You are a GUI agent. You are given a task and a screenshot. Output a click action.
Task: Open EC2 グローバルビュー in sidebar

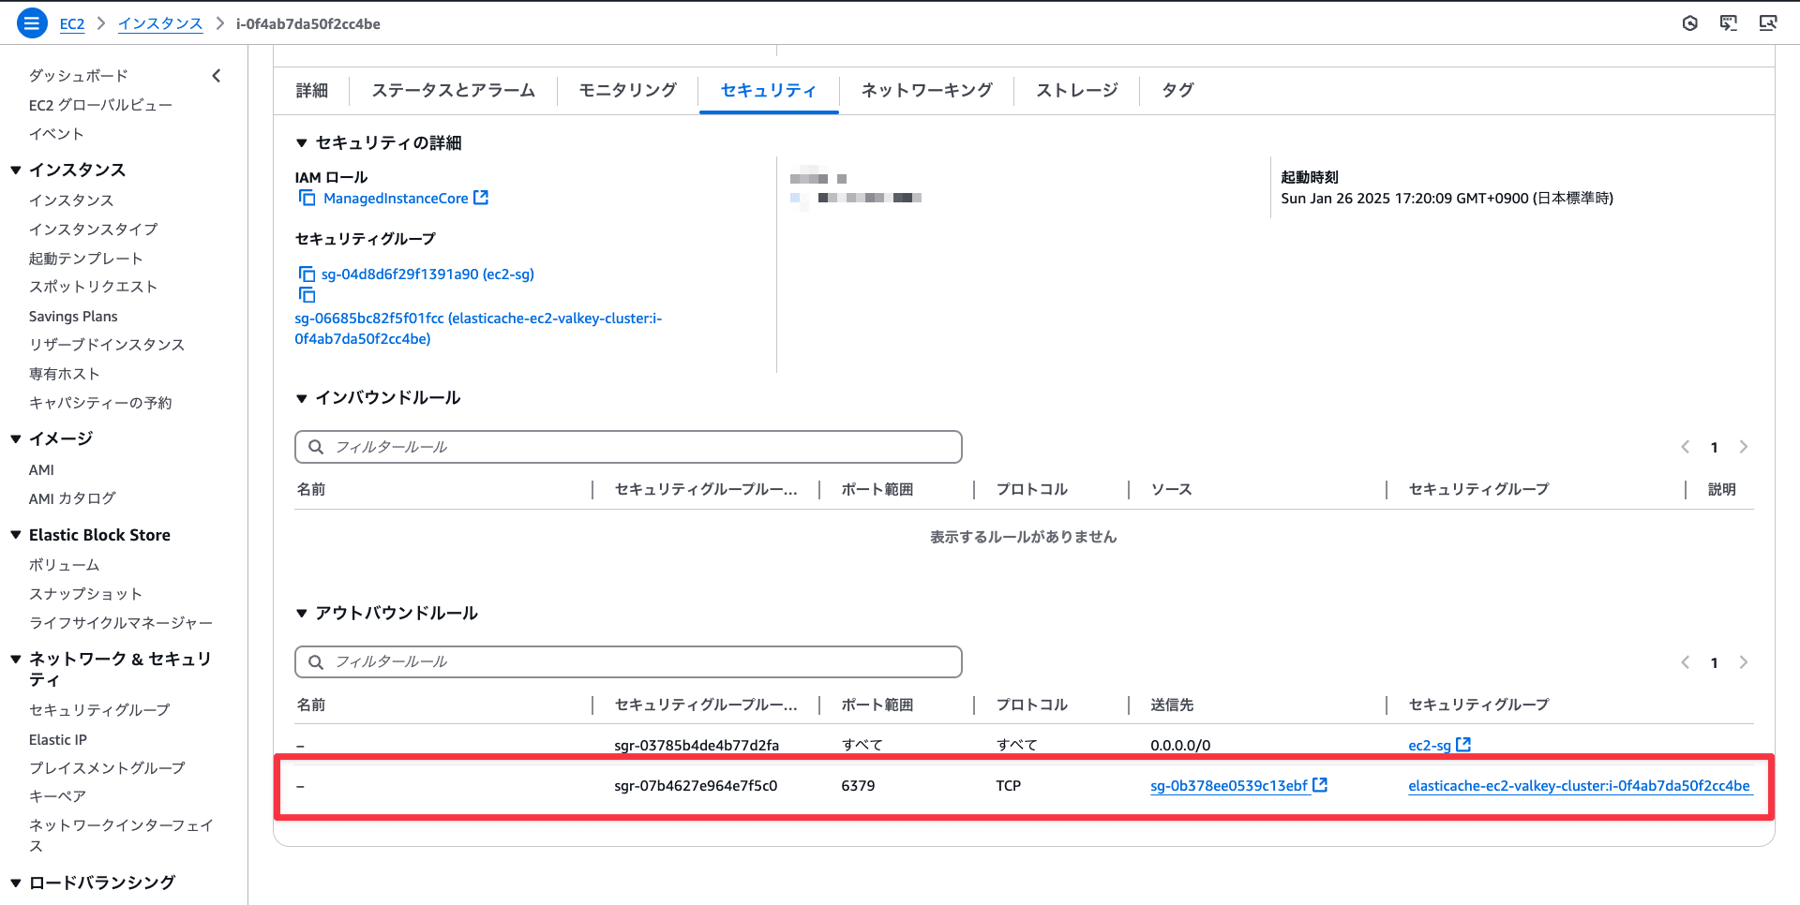[100, 105]
